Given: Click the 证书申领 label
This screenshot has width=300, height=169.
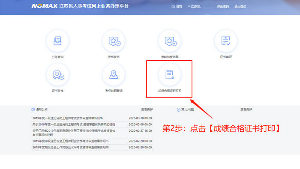Looking at the screenshot, I should tap(226, 57).
